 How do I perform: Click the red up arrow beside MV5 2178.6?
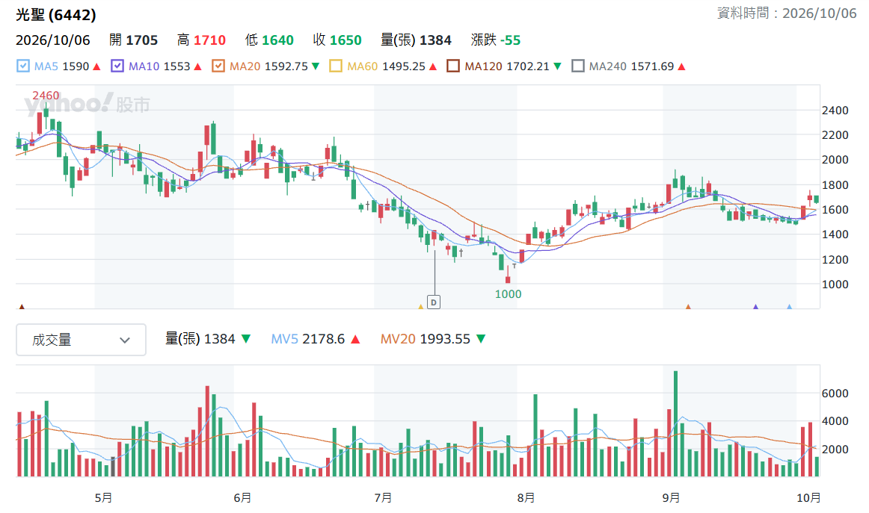[x=355, y=339]
